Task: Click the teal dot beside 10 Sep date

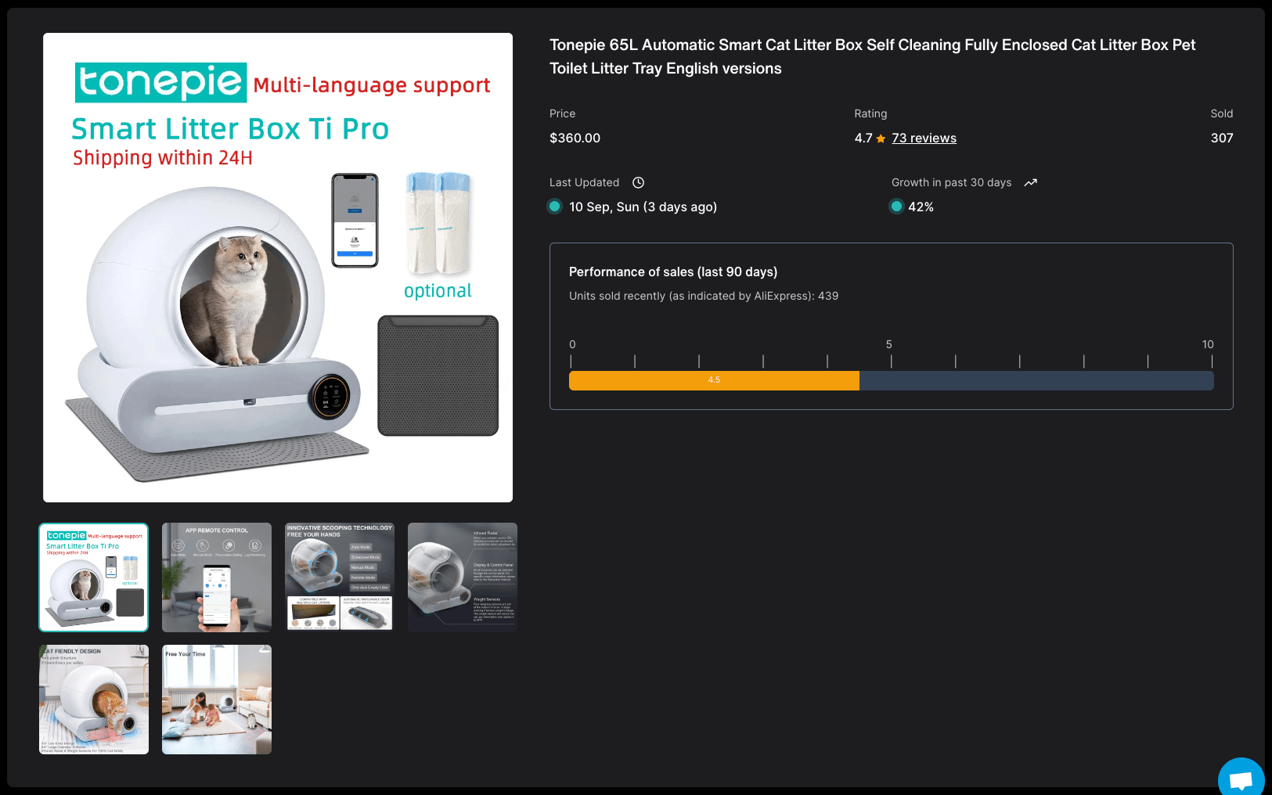Action: (554, 207)
